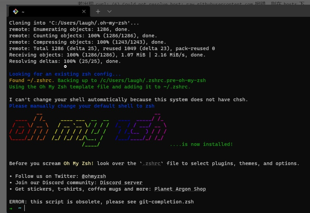
Task: Click the cyan tilde in the prompt
Action: 20,208
